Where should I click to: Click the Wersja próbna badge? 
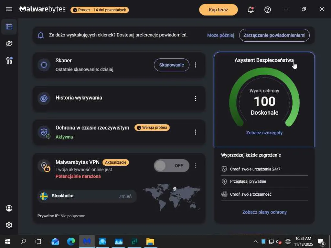(x=152, y=128)
